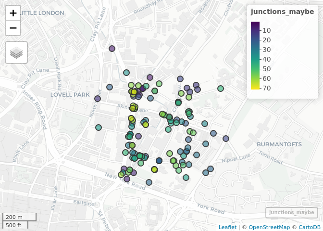Select the purple junction point near Clay Pit Lane

(112, 49)
